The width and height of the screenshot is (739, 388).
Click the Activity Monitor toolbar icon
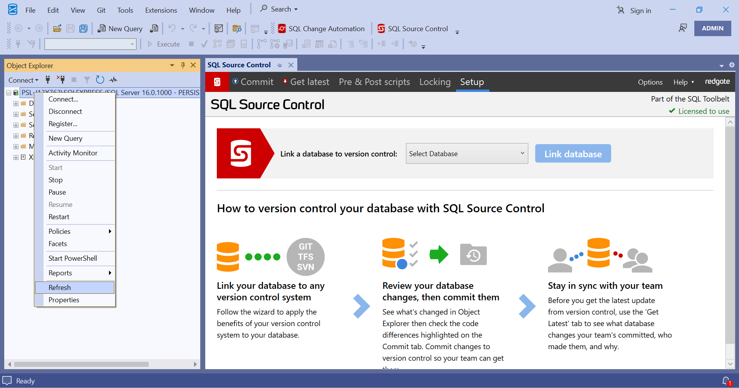pyautogui.click(x=219, y=28)
